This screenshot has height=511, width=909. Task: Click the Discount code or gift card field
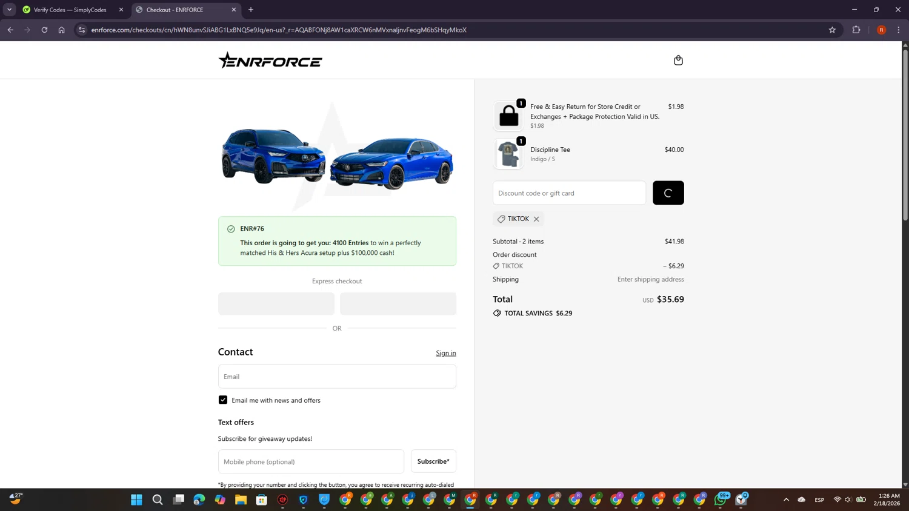click(x=569, y=193)
